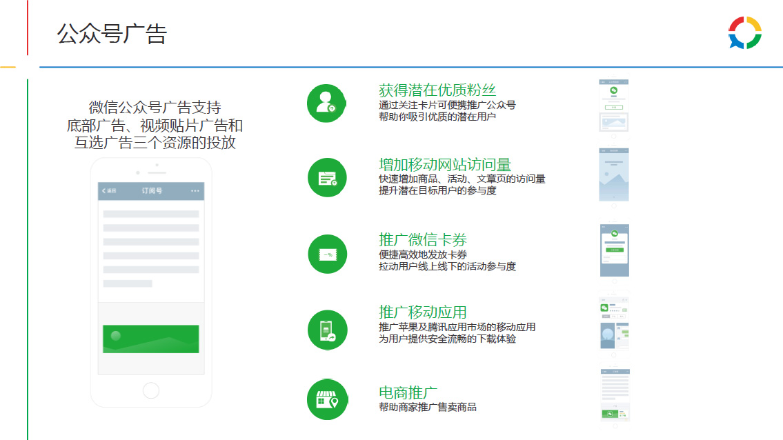Click the green website visits icon
The height and width of the screenshot is (440, 783).
(x=328, y=178)
